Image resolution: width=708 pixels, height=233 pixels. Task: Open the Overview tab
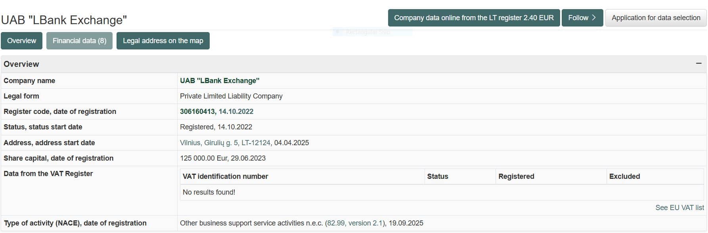pyautogui.click(x=21, y=41)
